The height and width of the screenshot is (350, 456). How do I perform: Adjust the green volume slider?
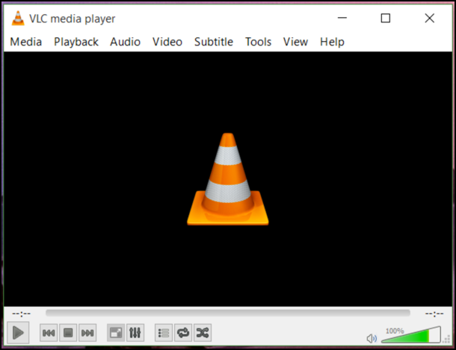(411, 334)
